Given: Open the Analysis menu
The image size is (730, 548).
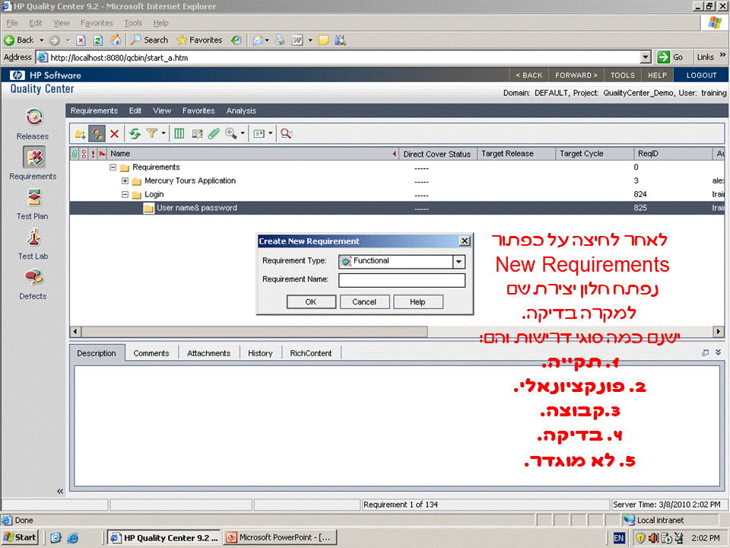Looking at the screenshot, I should pos(241,111).
